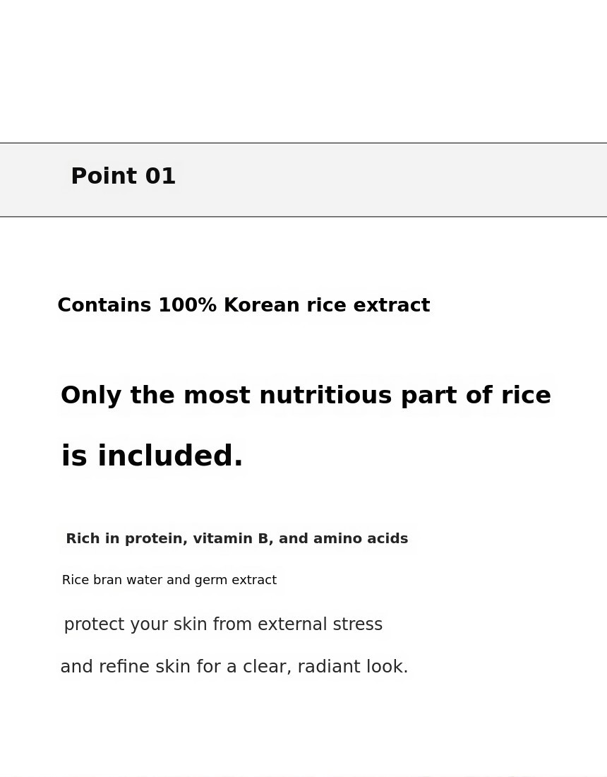The image size is (607, 777).
Task: Click the word 'rice' ending the headline
Action: pos(526,396)
